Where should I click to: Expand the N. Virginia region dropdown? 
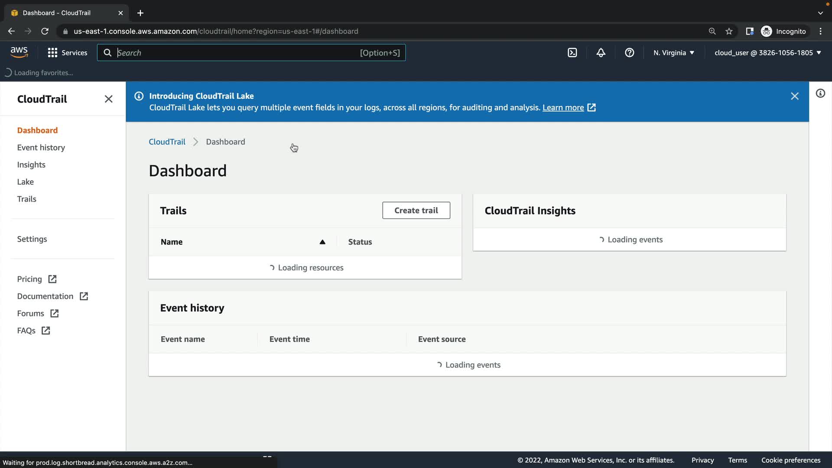pyautogui.click(x=673, y=53)
